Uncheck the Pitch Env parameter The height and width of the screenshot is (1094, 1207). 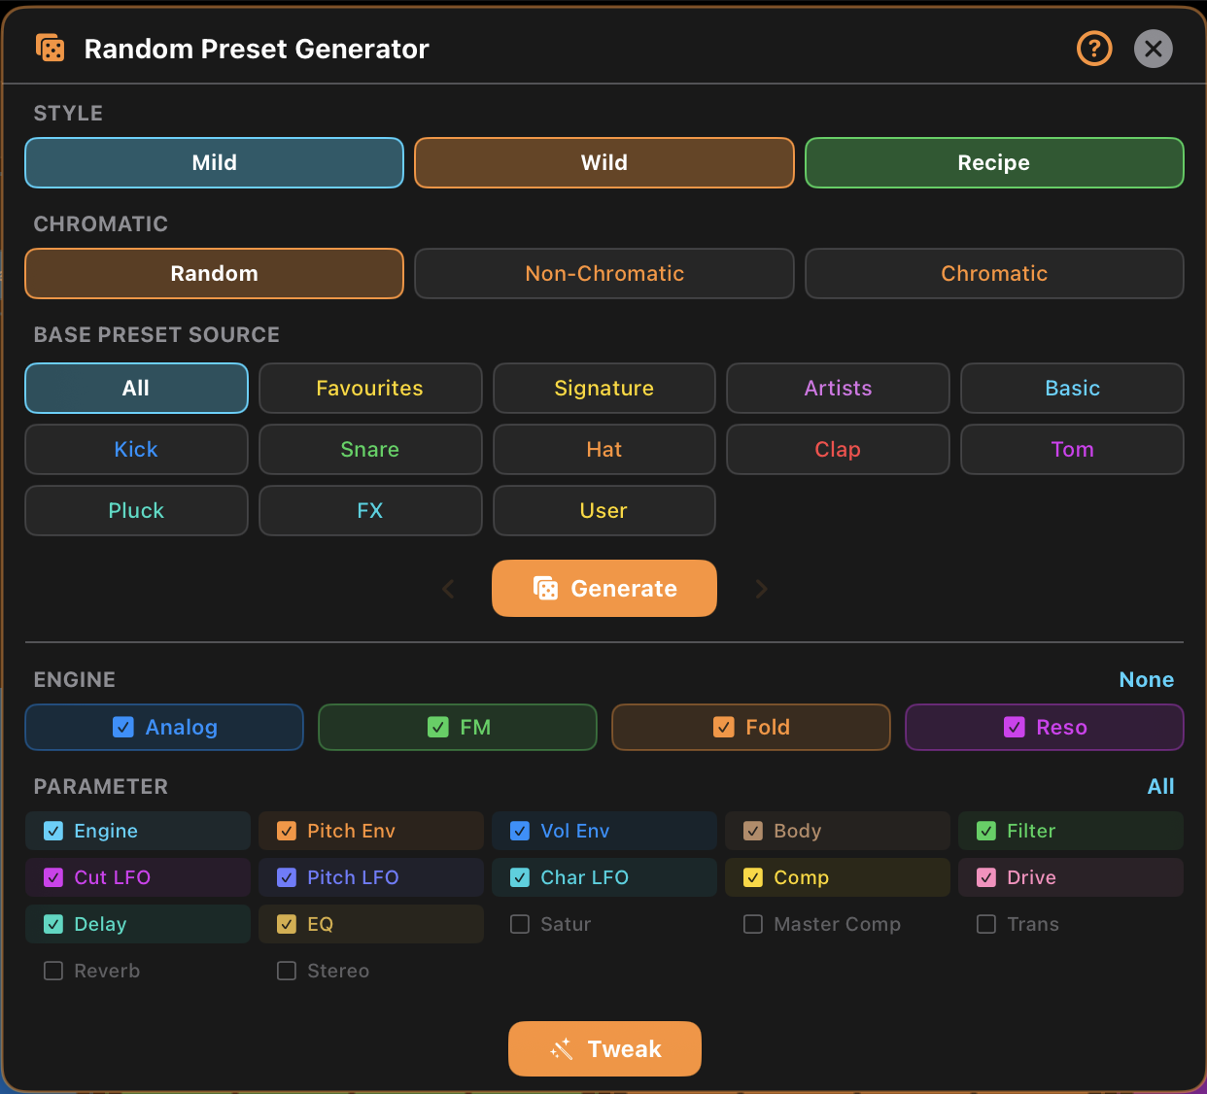287,831
